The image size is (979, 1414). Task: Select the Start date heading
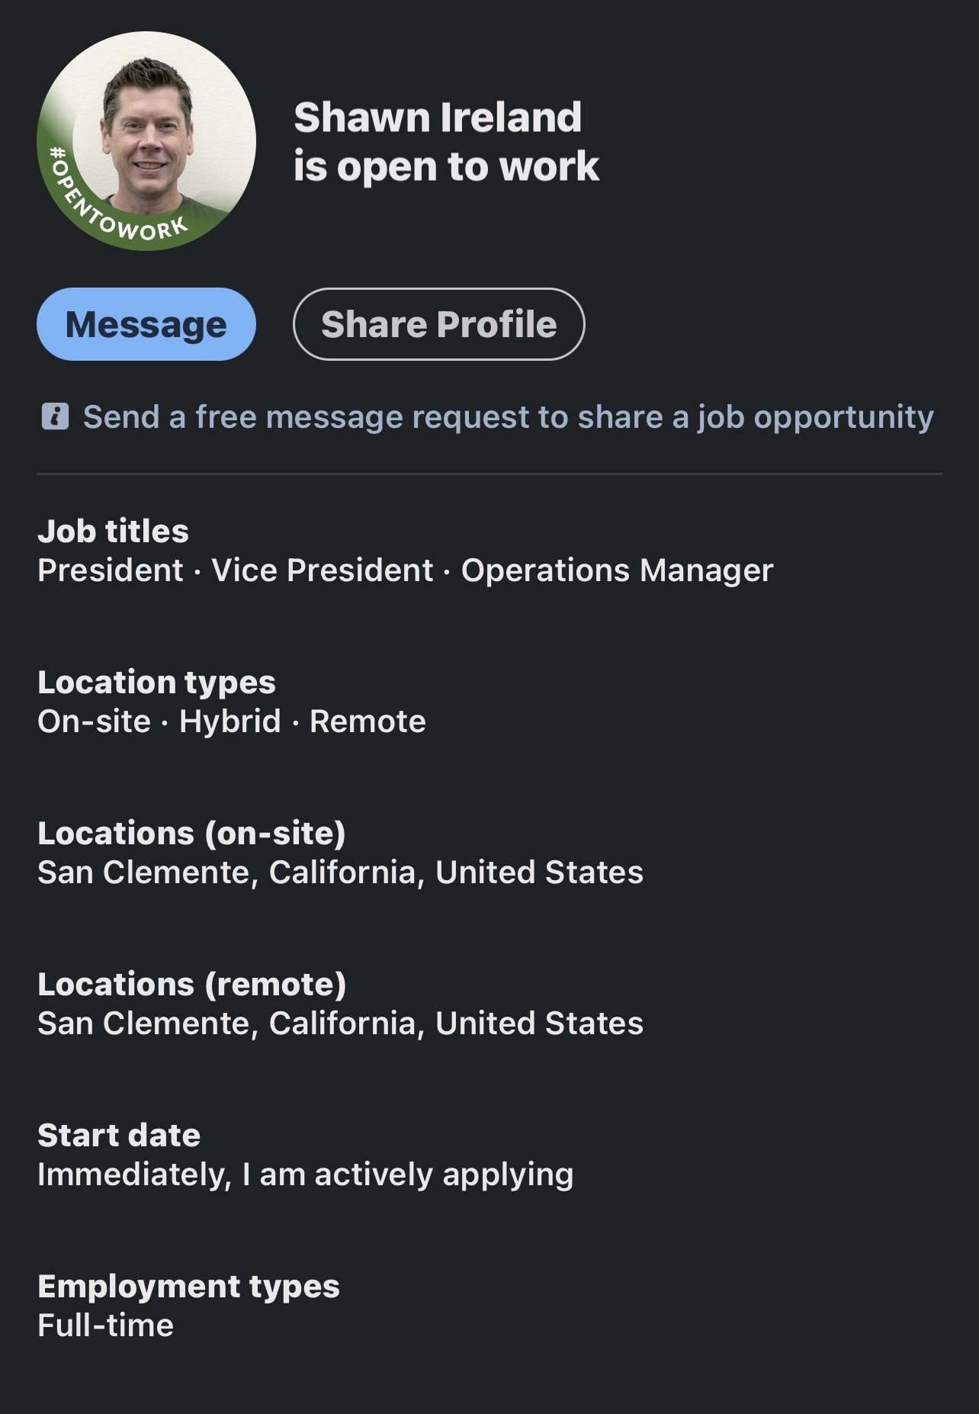[119, 1135]
